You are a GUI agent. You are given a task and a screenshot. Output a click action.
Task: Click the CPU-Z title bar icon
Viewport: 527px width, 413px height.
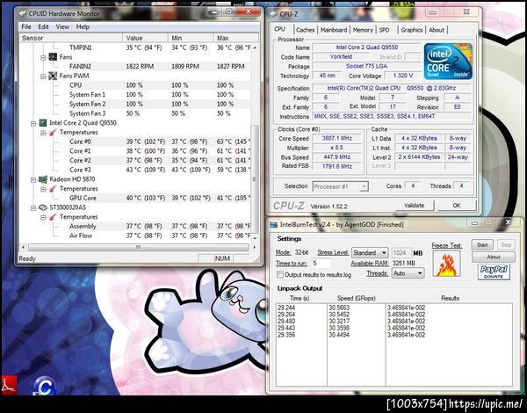[273, 14]
